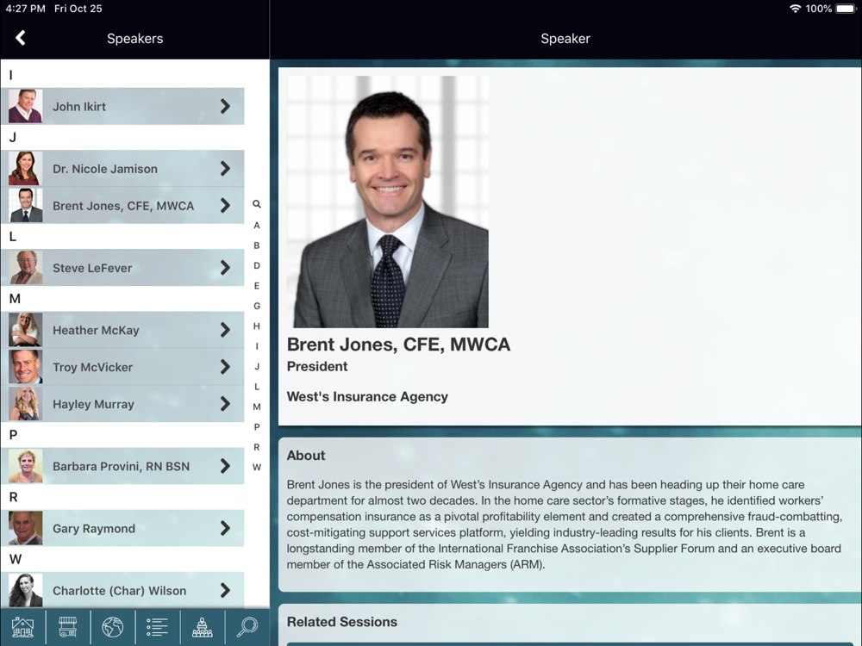Screen dimensions: 862x646
Task: Tap the chevron on Hayley Murray's row
Action: coord(225,404)
